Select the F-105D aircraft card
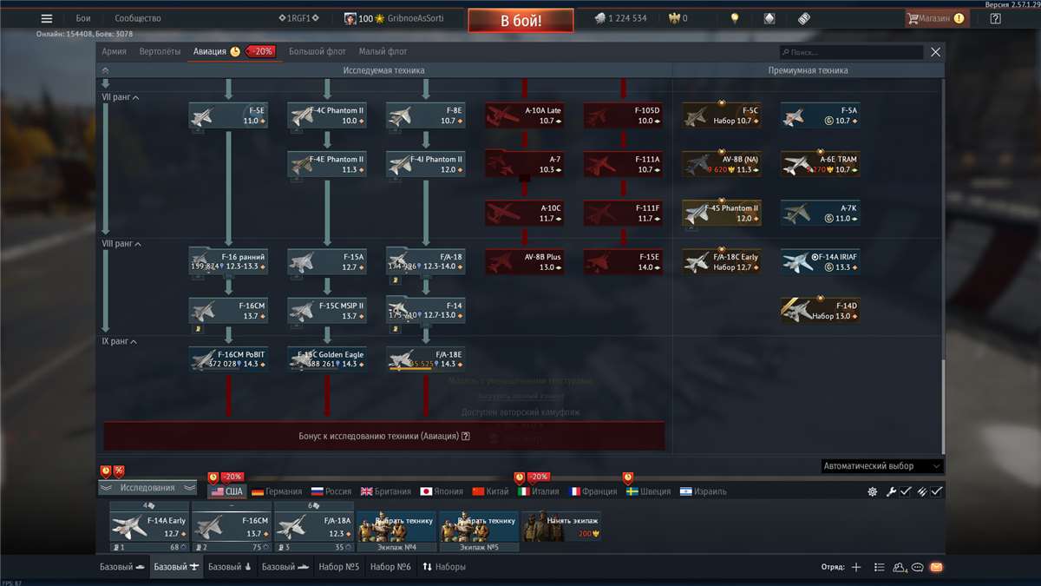This screenshot has width=1041, height=586. pyautogui.click(x=623, y=116)
